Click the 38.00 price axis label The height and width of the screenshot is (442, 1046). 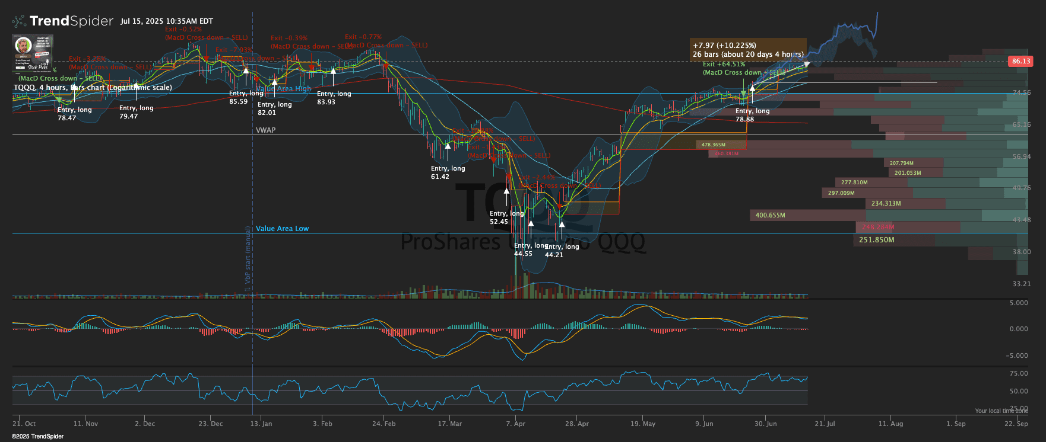pos(1022,252)
